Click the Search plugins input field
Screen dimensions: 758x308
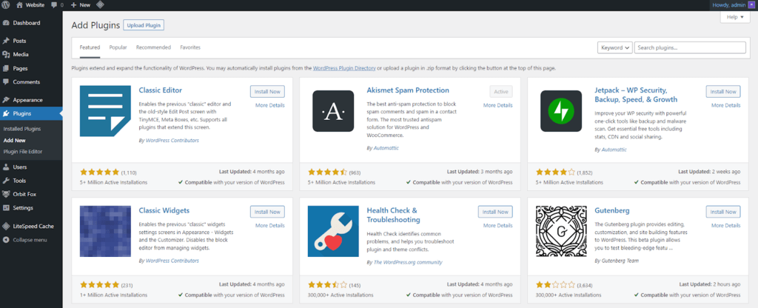click(690, 47)
